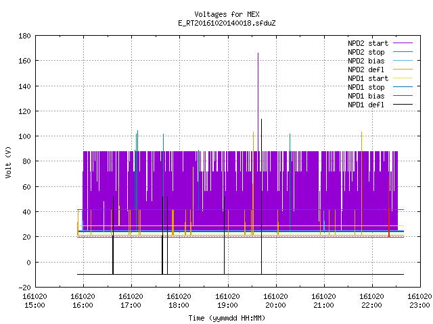Click the y-axis tick value 60
This screenshot has height=324, width=433.
click(26, 187)
